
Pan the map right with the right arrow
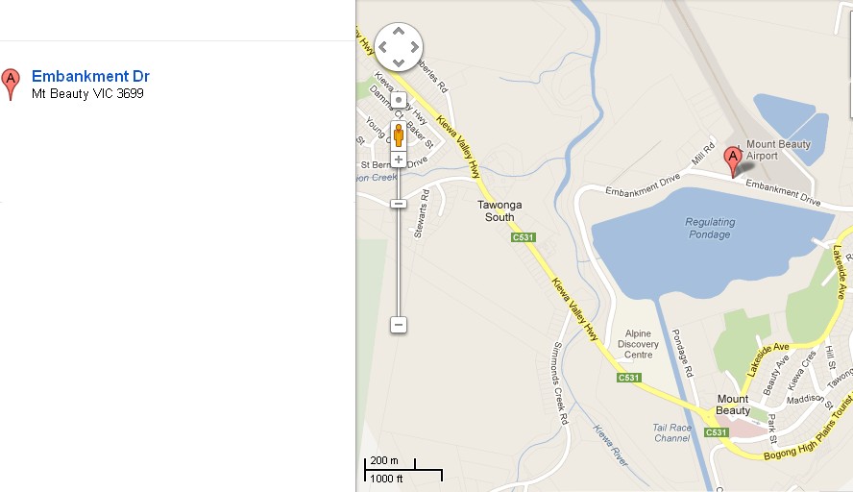pos(415,47)
